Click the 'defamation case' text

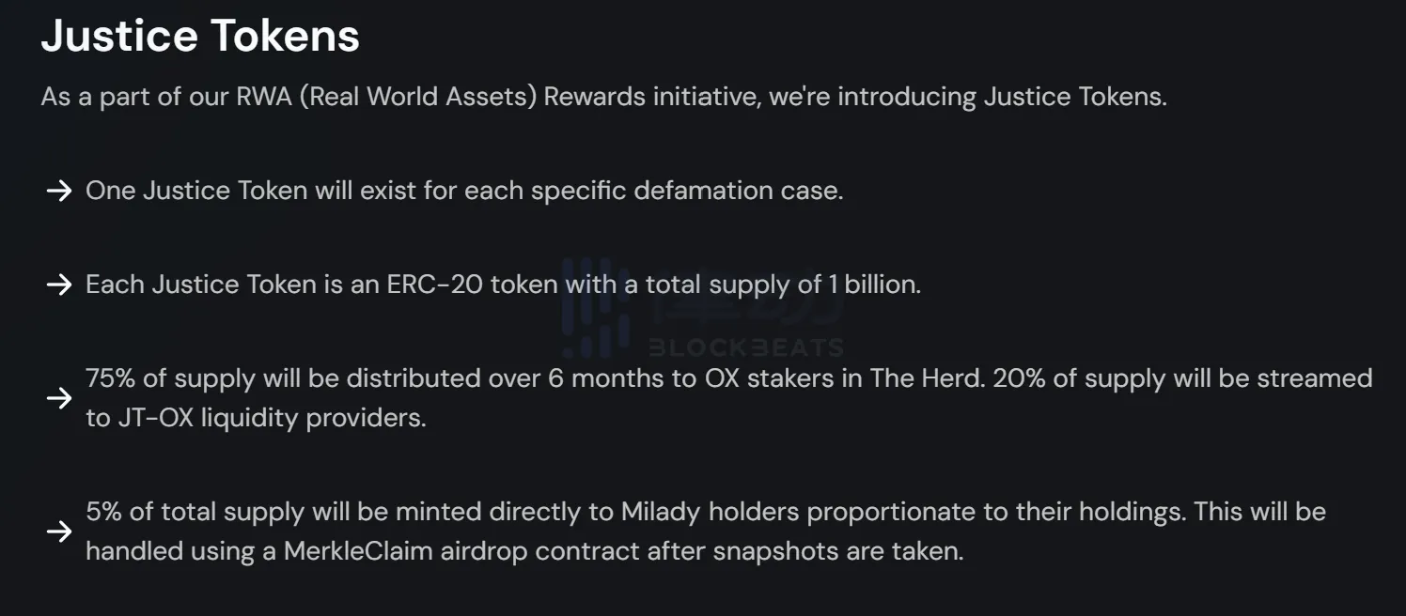click(738, 191)
